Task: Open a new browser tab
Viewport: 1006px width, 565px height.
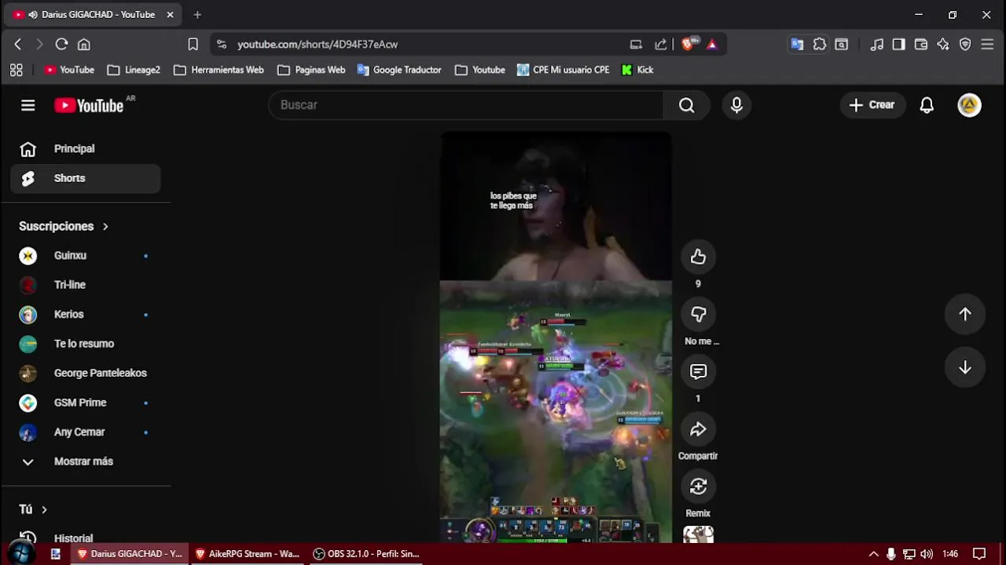Action: point(197,14)
